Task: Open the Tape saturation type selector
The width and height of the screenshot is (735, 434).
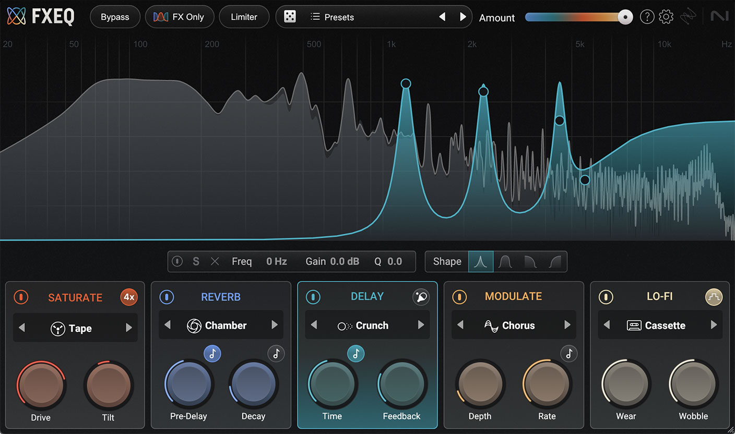Action: tap(75, 328)
